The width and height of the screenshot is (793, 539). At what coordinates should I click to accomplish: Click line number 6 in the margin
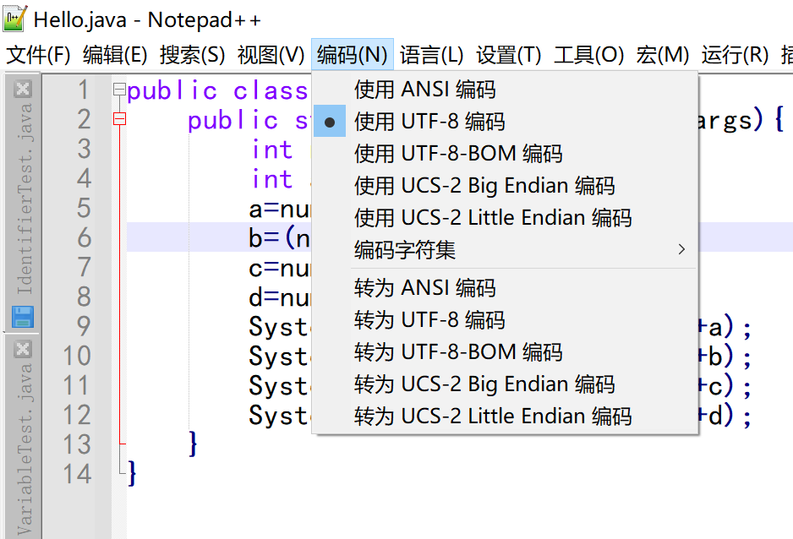point(84,237)
